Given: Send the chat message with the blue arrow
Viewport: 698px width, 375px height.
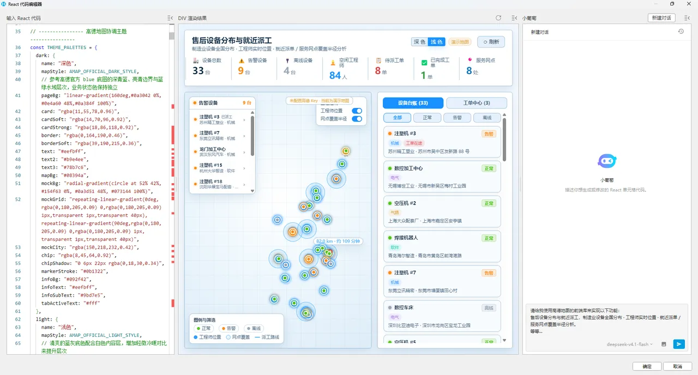Looking at the screenshot, I should coord(679,344).
